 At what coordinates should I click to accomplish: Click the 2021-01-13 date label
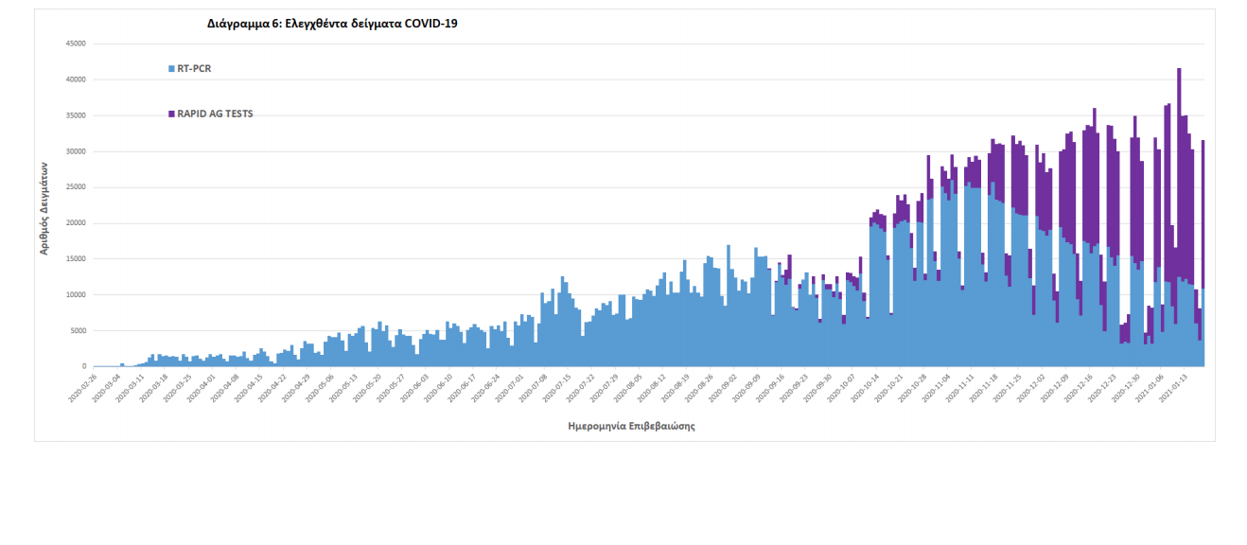click(1172, 388)
